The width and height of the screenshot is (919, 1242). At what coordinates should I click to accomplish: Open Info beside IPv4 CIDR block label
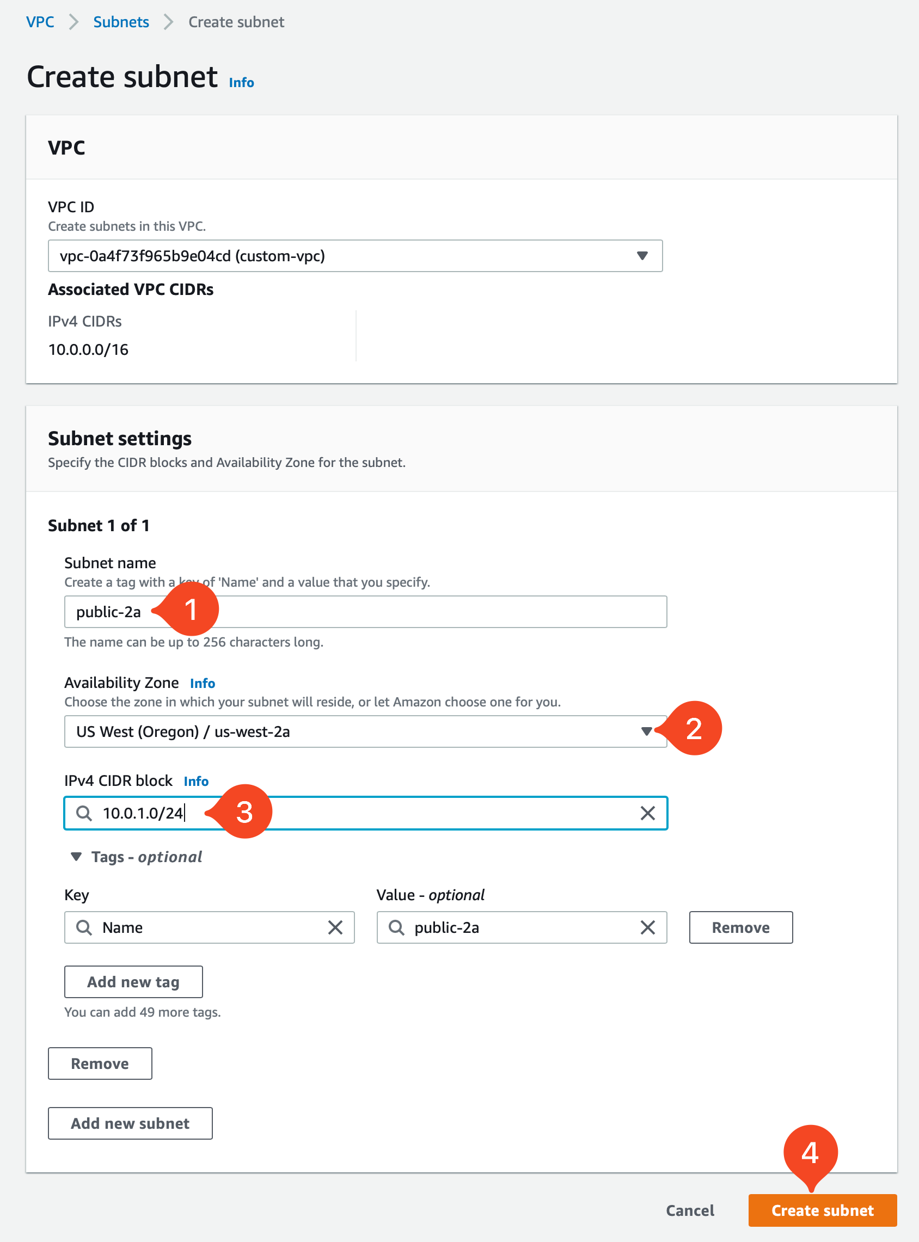pos(196,781)
